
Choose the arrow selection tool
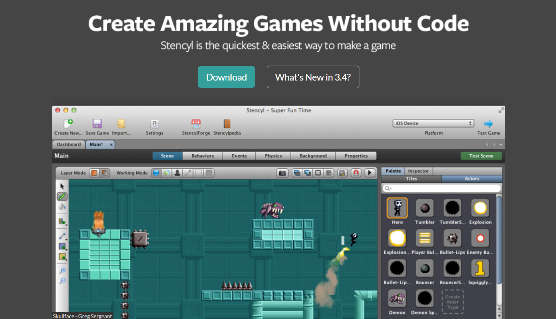pos(62,186)
